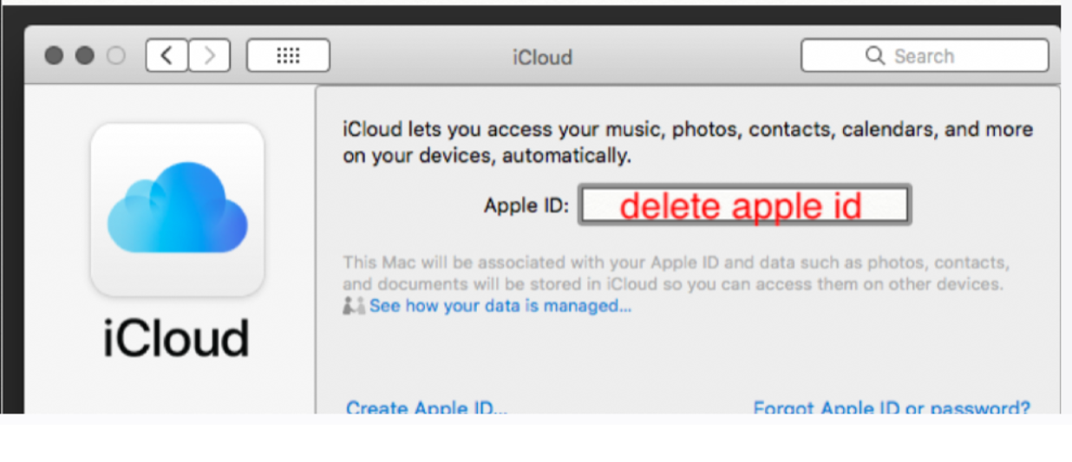Click the iCloud title in the title bar

tap(542, 57)
